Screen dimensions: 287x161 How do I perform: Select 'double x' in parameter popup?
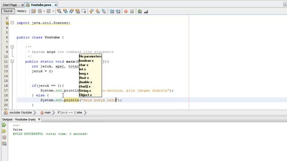(x=86, y=82)
